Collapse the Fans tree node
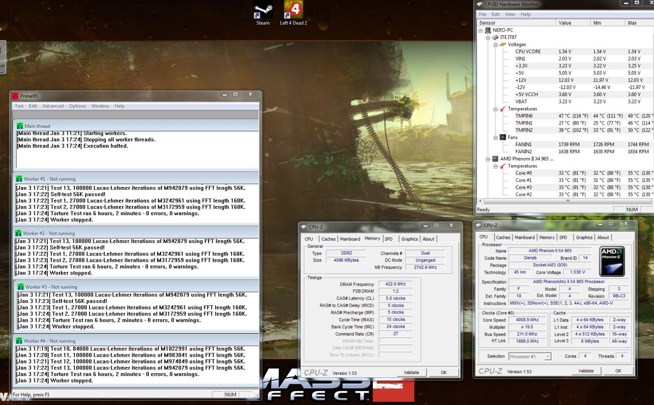 coord(495,138)
